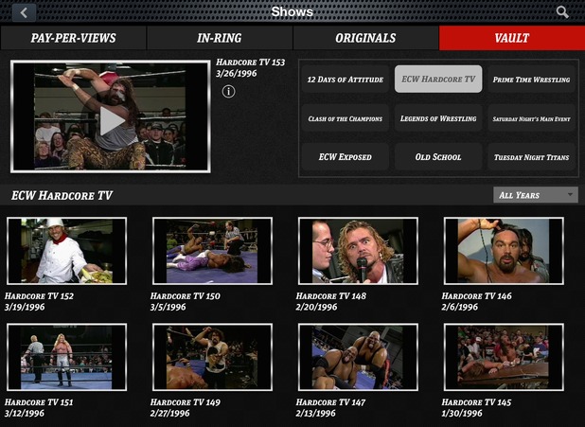This screenshot has height=427, width=585.
Task: Choose Saturday Night's Main Event series
Action: (x=531, y=118)
